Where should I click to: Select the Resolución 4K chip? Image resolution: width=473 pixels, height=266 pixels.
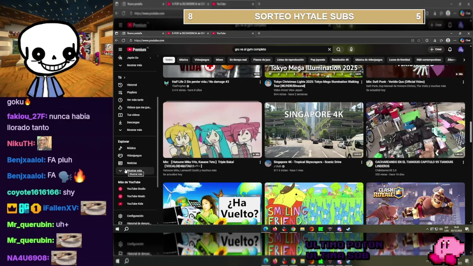[x=340, y=60]
